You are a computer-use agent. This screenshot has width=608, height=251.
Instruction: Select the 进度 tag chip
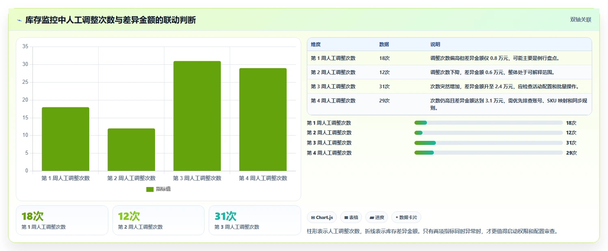coord(377,217)
